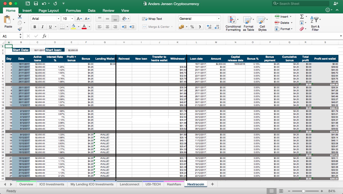This screenshot has height=194, width=343.
Task: Apply Percent Style format
Action: [x=192, y=27]
